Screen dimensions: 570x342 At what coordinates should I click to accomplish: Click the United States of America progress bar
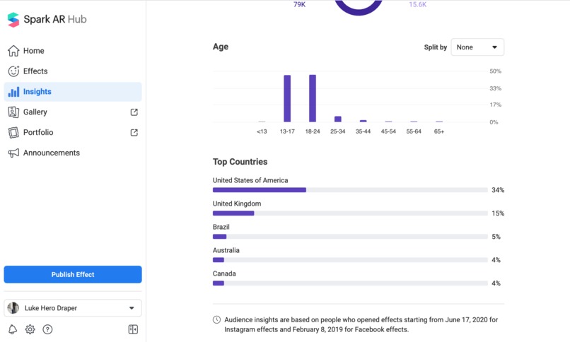(x=350, y=190)
